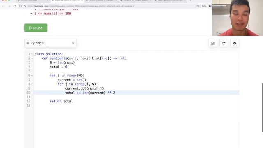This screenshot has height=148, width=263.
Task: Switch to the first browser tab
Action: point(33,1)
